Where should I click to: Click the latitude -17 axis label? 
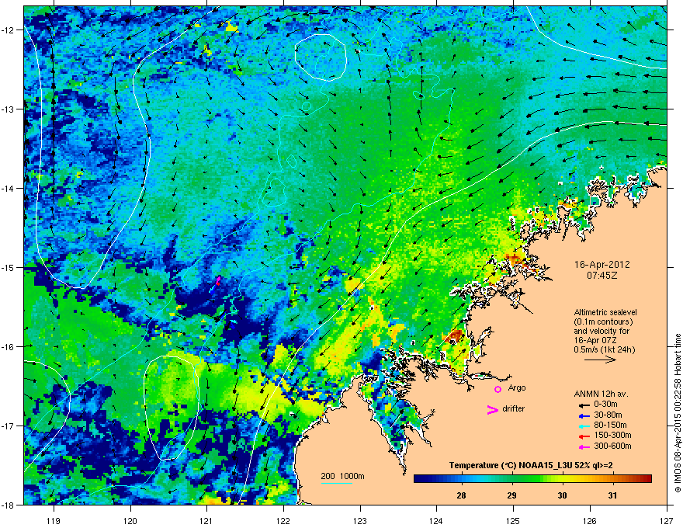[9, 426]
